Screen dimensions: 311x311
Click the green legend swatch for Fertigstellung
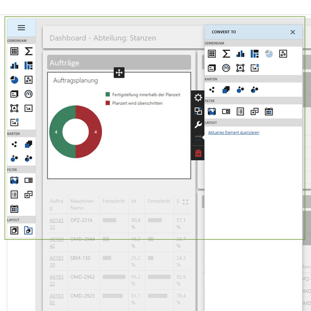108,94
